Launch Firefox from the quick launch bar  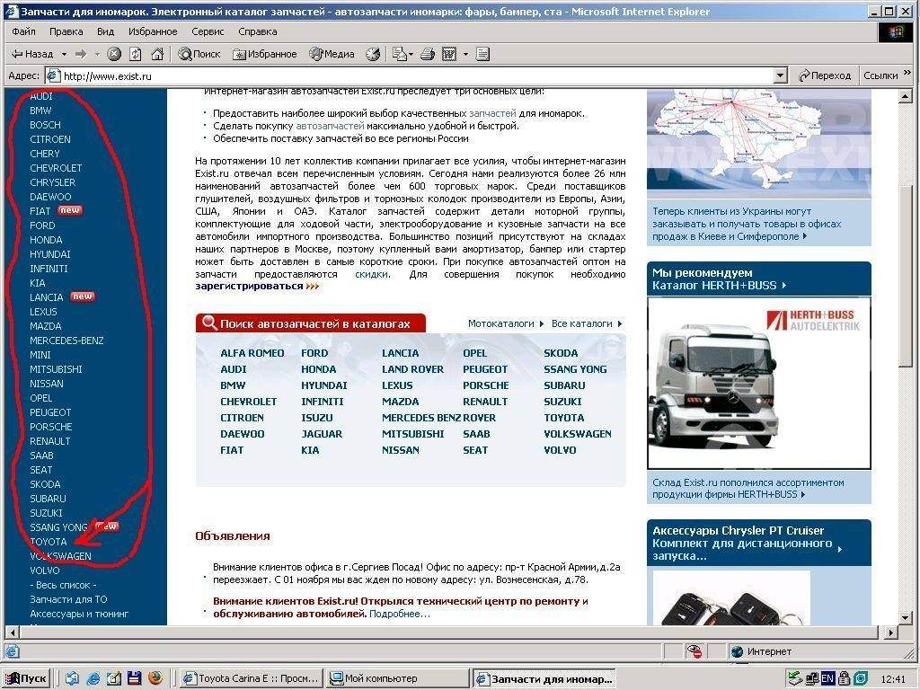[155, 678]
